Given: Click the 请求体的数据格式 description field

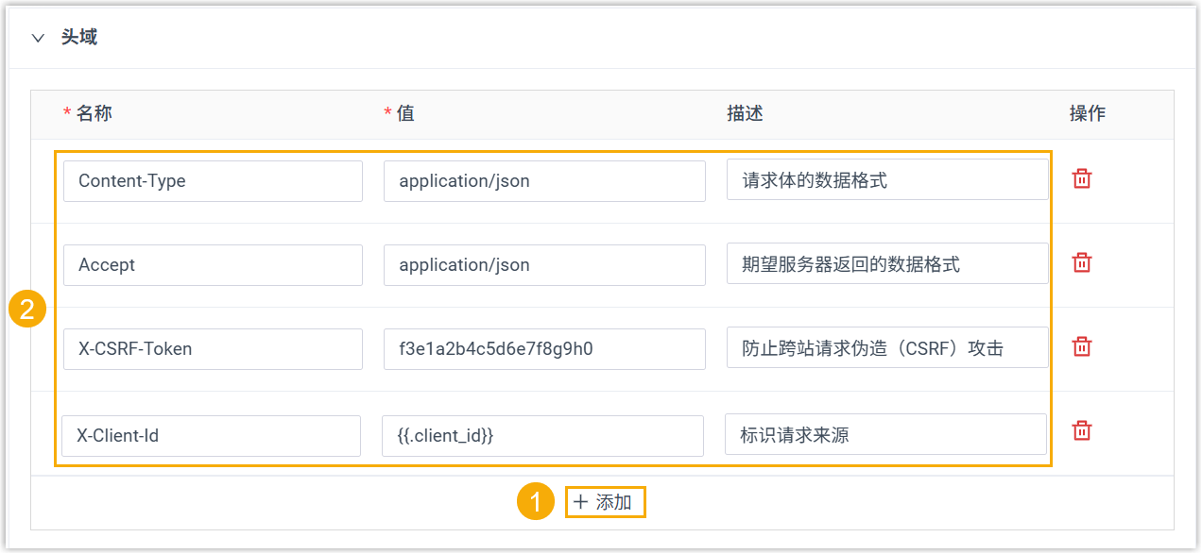Looking at the screenshot, I should coord(887,181).
